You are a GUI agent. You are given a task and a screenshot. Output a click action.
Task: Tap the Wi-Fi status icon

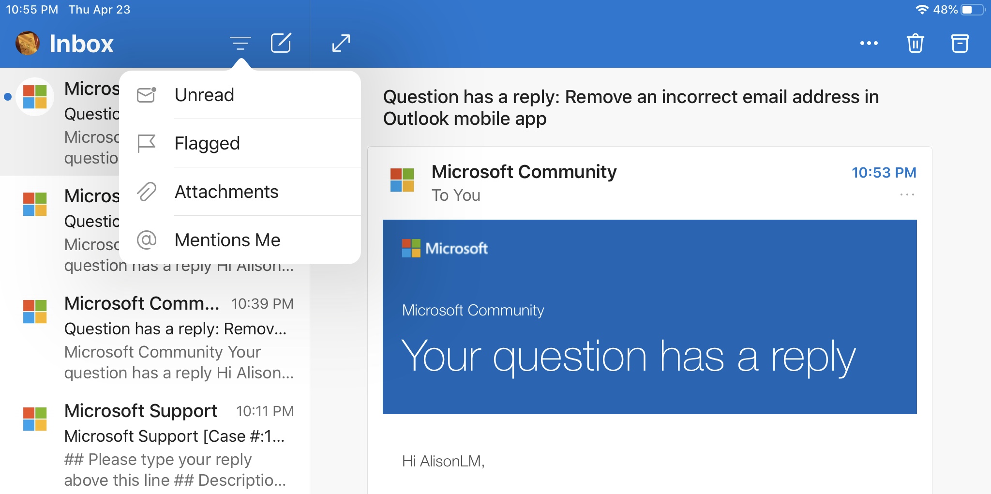(922, 10)
